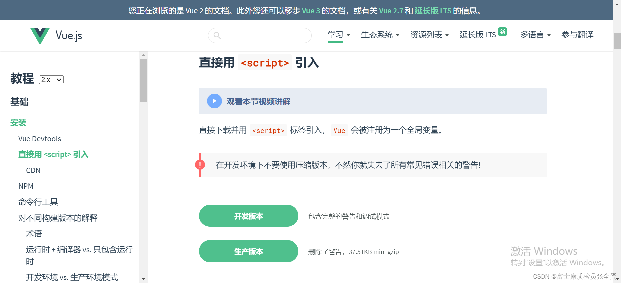The width and height of the screenshot is (621, 283).
Task: Open the 学习 dropdown menu
Action: 339,35
